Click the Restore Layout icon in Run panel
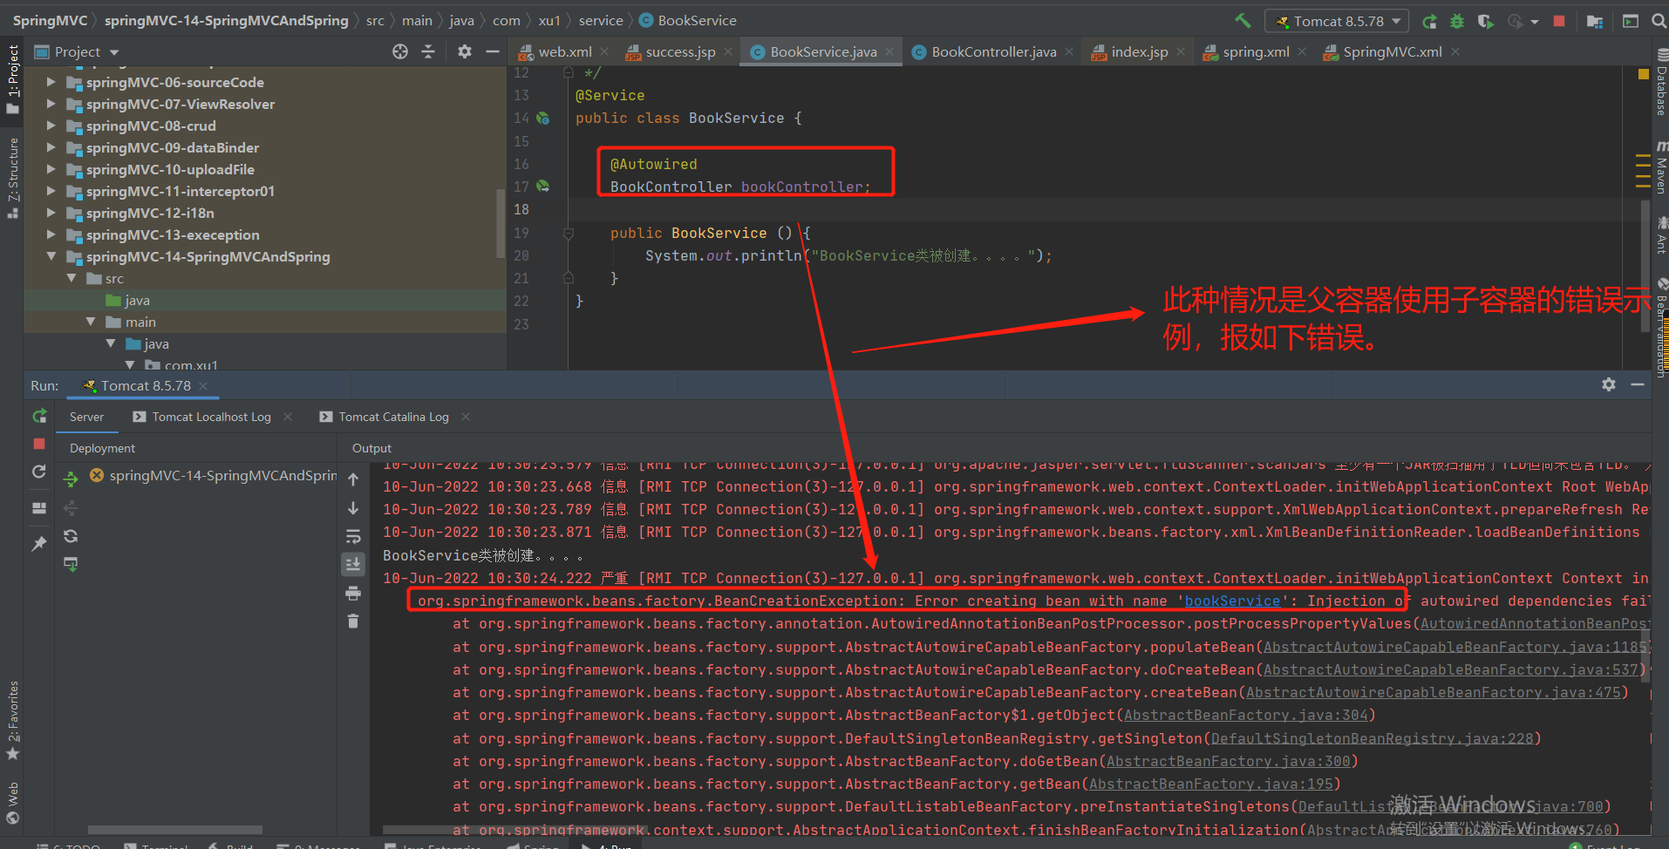The height and width of the screenshot is (849, 1669). tap(39, 508)
